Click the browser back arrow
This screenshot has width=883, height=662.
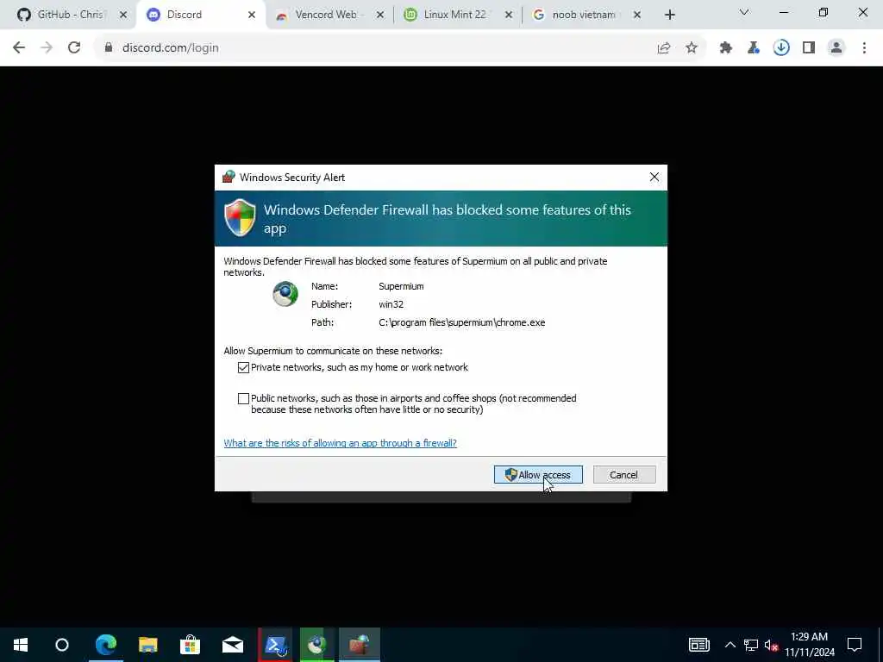point(19,48)
